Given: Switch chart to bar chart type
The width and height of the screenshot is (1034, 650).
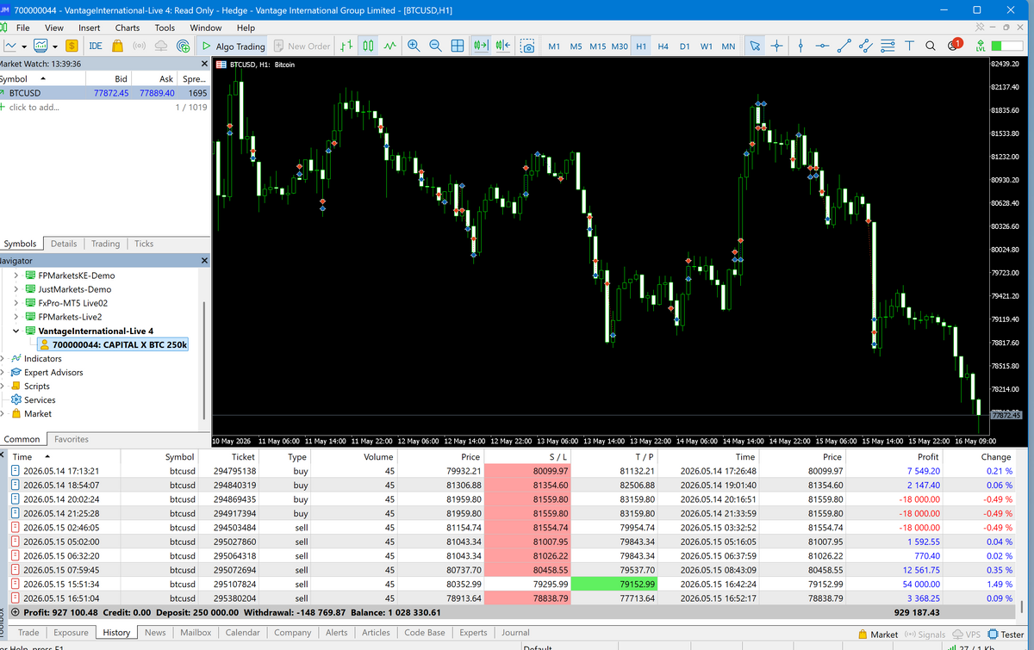Looking at the screenshot, I should [346, 46].
